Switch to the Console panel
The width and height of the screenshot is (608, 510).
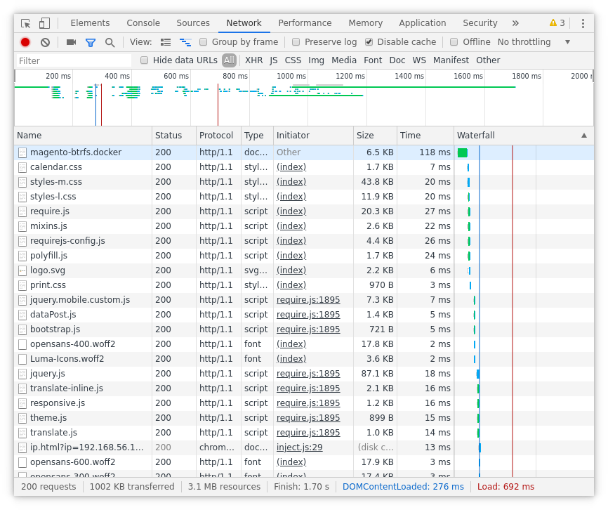pos(143,22)
